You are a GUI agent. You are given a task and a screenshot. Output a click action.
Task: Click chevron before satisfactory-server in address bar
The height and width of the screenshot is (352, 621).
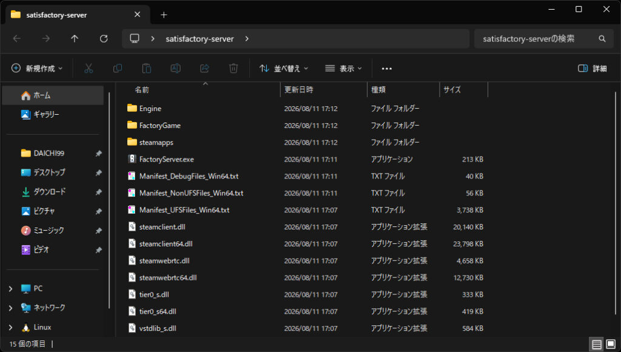152,38
